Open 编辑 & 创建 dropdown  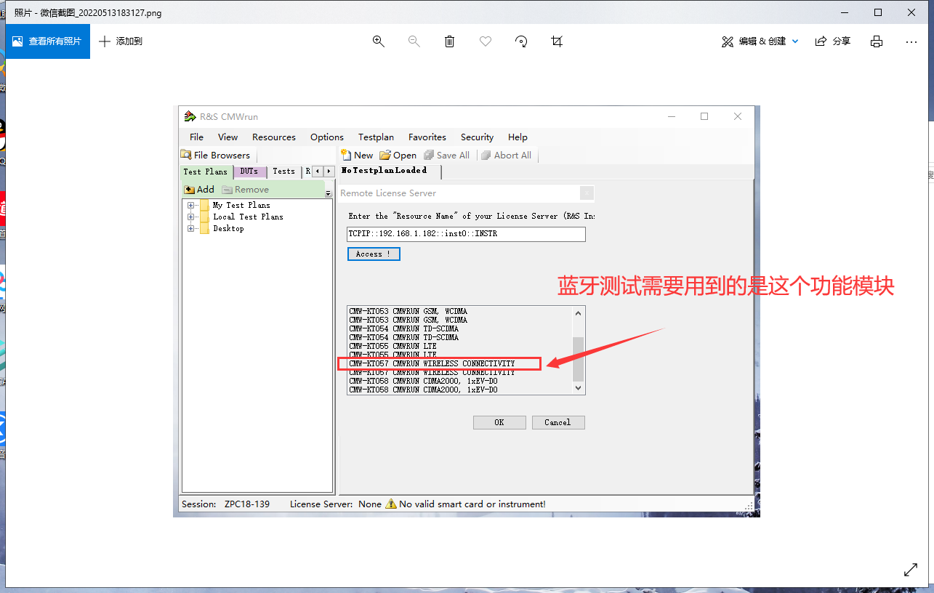(x=760, y=41)
